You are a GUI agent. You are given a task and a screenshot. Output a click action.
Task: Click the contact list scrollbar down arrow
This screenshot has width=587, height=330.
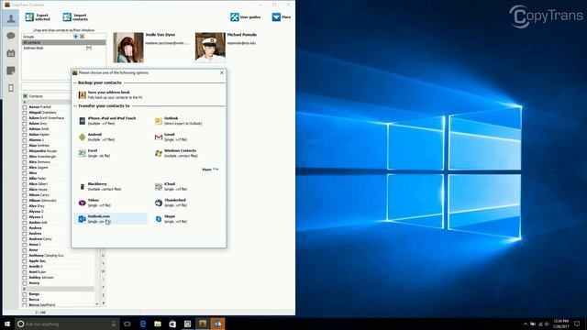click(97, 304)
